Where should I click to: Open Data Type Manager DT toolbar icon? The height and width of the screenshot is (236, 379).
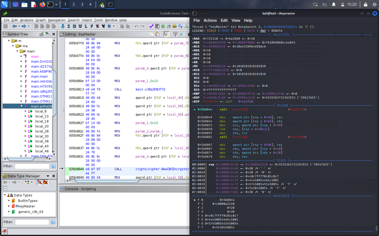(174, 26)
